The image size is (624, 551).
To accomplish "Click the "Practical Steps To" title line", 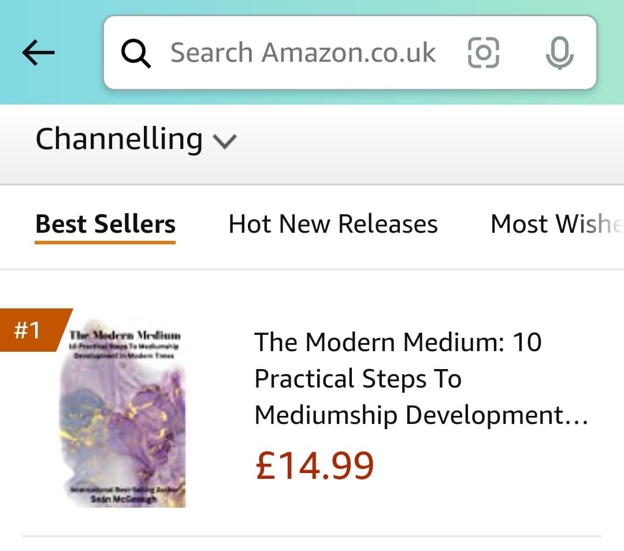I will (x=358, y=379).
